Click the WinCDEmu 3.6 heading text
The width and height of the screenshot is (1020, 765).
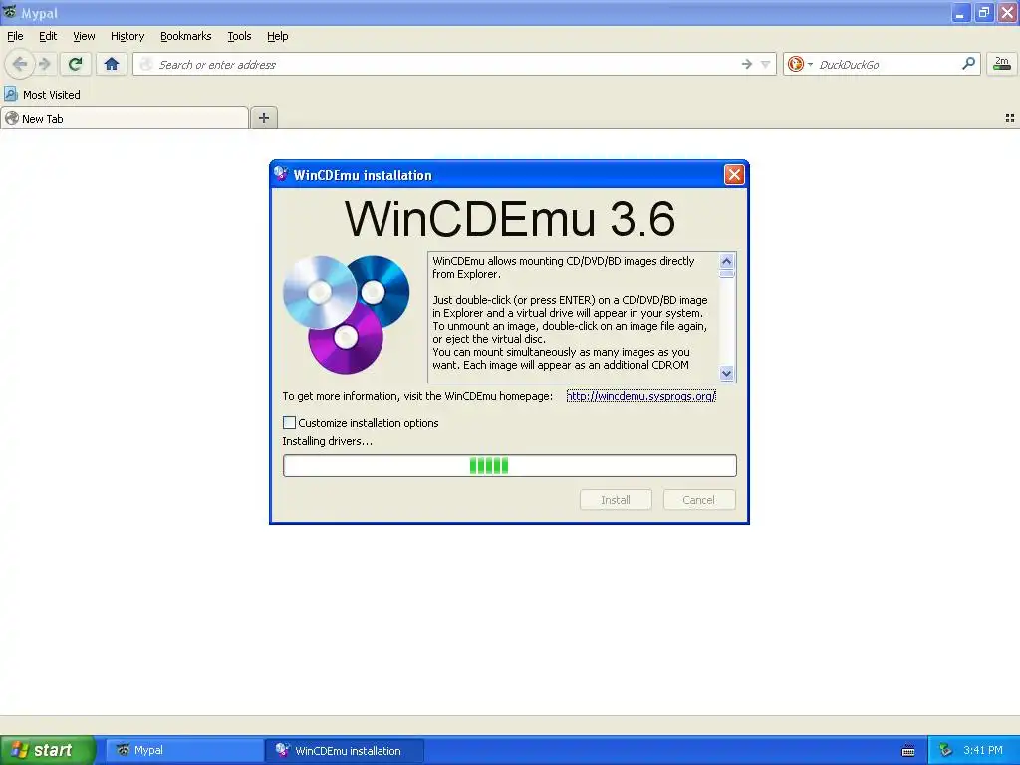[509, 218]
